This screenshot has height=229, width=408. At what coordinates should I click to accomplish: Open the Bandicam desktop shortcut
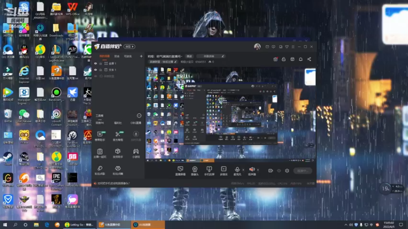point(56,94)
